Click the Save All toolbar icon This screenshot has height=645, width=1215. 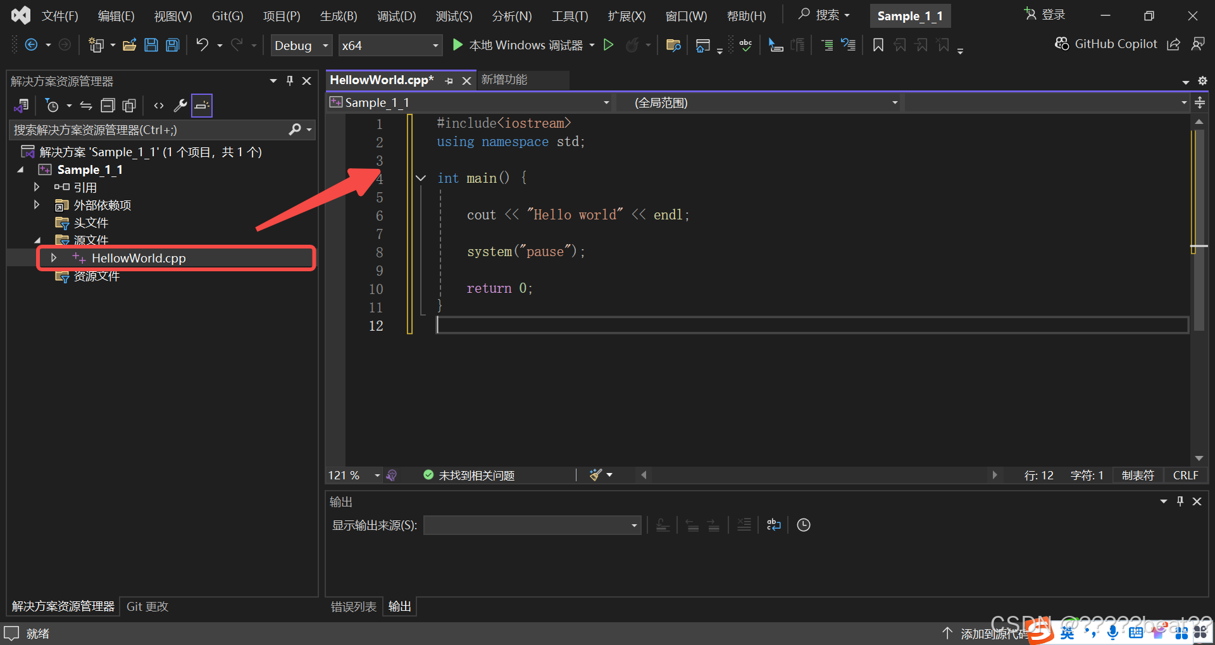173,45
